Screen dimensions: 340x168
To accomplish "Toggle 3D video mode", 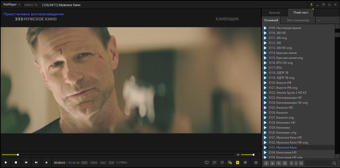I will click(x=222, y=162).
